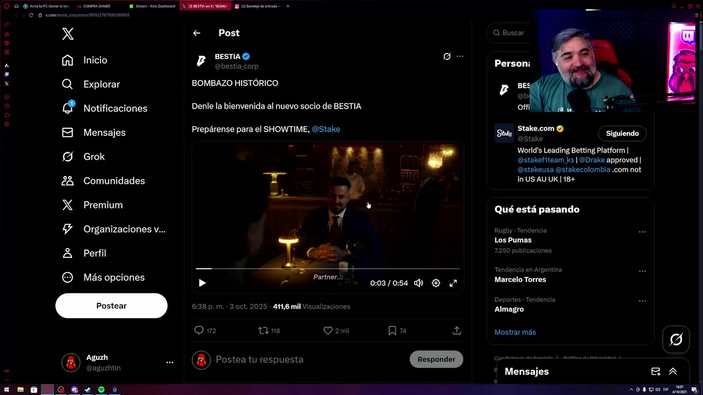This screenshot has width=703, height=395.
Task: Seek on the video progress bar
Action: pos(327,269)
